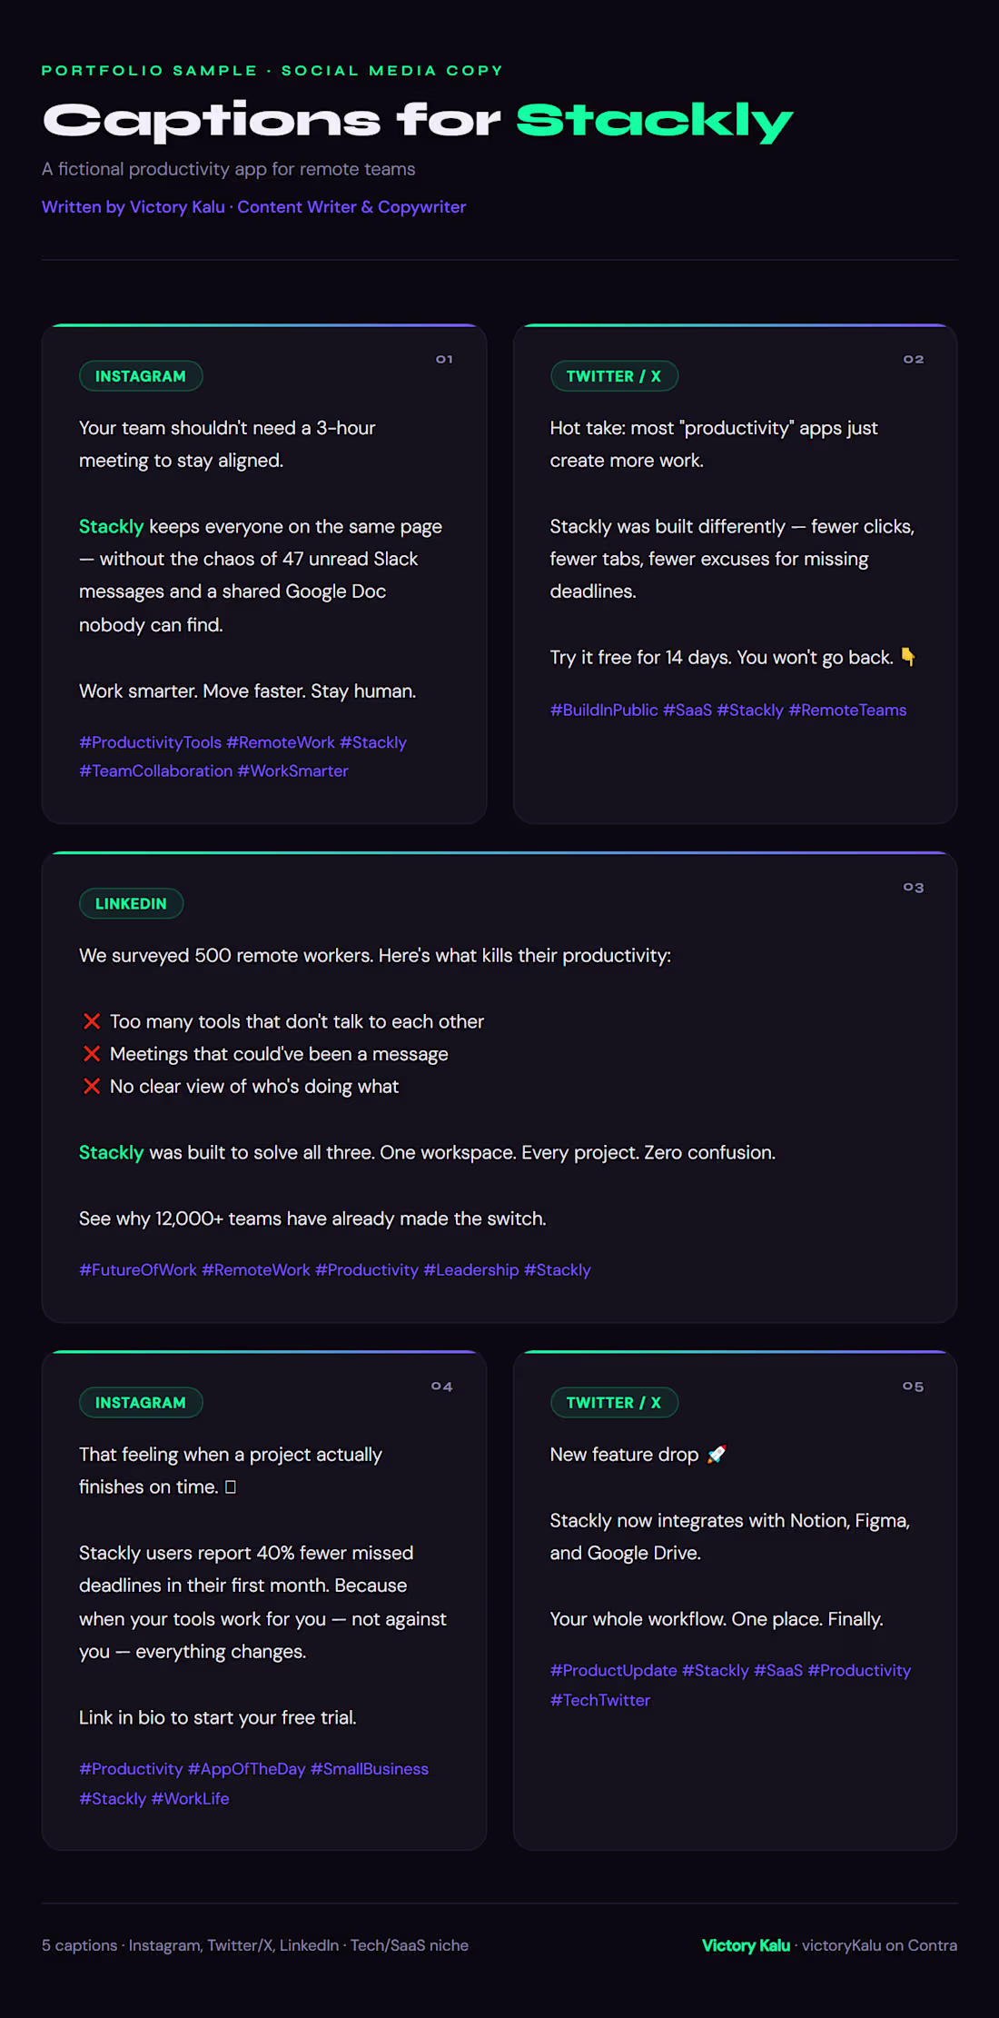
Task: Click the "Written by Victory Kalu" byline
Action: point(134,207)
